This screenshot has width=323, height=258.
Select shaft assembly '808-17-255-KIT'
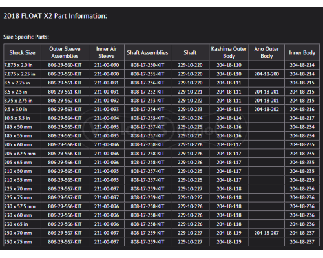click(147, 118)
